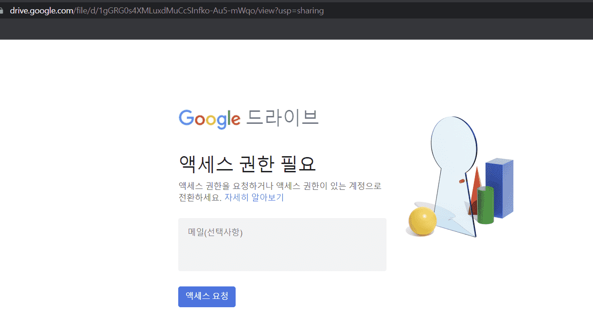Click the keyhole illustration image
Screen dimensions: 593x322
click(x=459, y=177)
